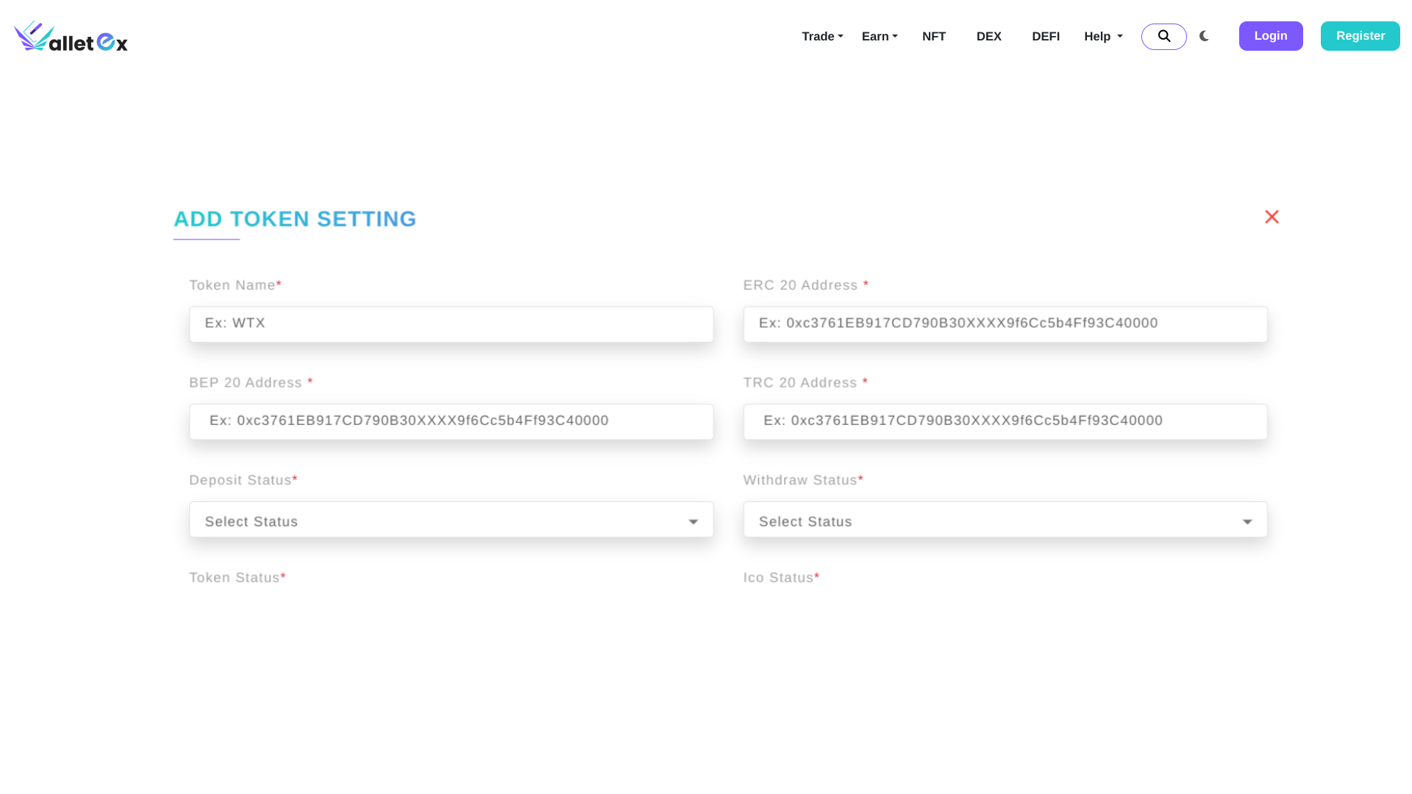Click the ADD TOKEN SETTING heading
The height and width of the screenshot is (794, 1412).
click(295, 219)
